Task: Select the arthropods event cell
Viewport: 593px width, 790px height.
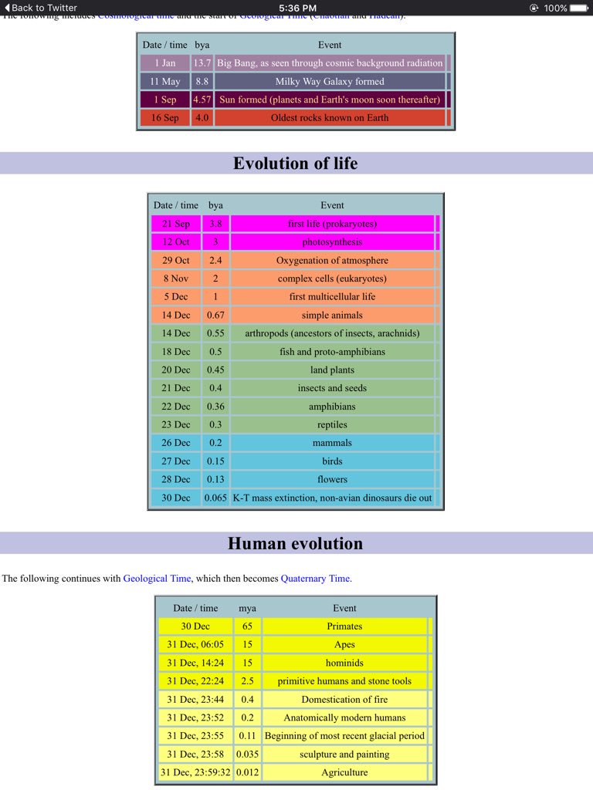Action: pyautogui.click(x=332, y=333)
